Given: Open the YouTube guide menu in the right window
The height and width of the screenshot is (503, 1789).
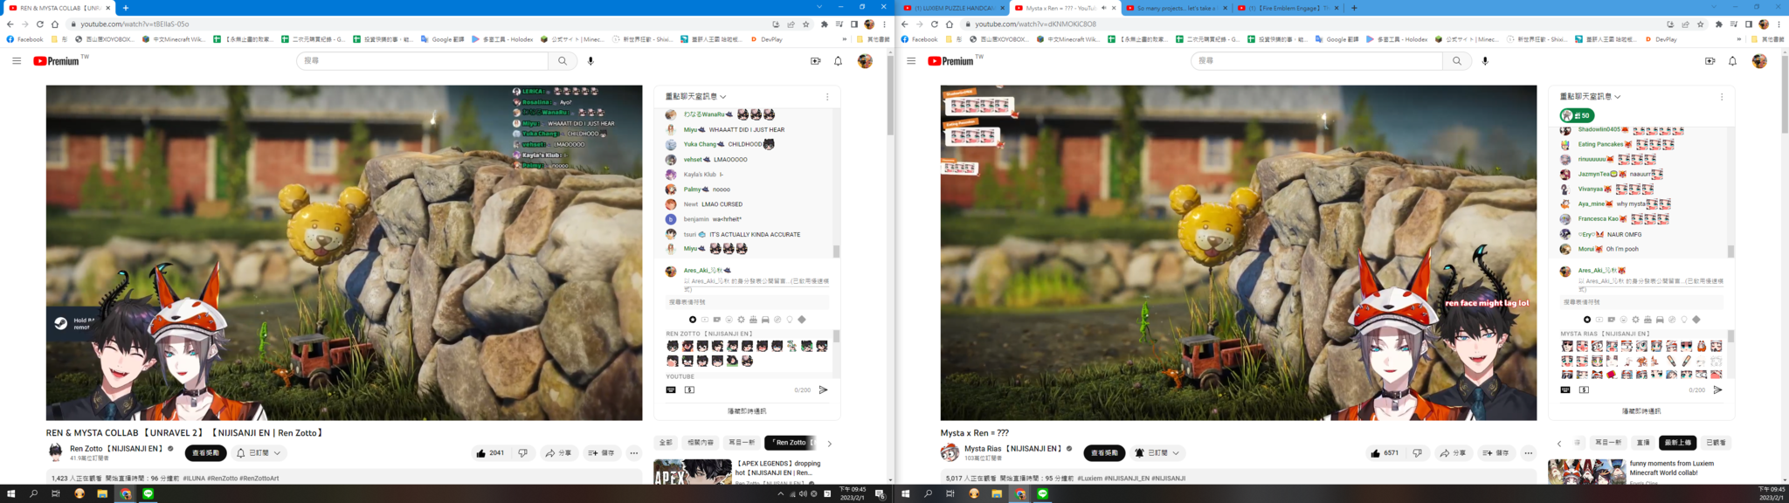Looking at the screenshot, I should click(911, 61).
